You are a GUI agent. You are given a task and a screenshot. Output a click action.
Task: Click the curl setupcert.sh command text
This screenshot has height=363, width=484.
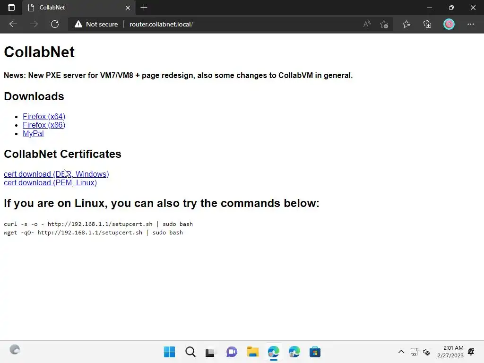pos(98,224)
